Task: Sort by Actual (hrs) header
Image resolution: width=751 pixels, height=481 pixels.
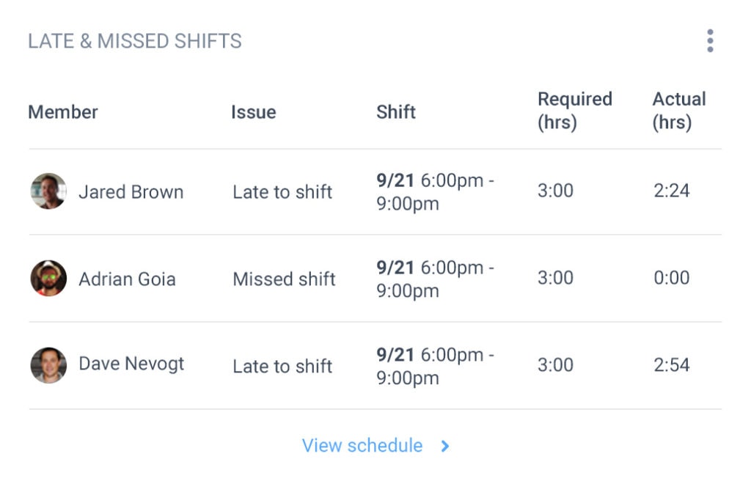Action: (679, 110)
